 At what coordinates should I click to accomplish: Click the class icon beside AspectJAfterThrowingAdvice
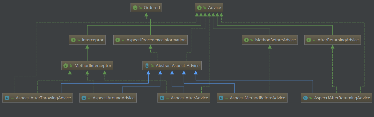tap(7, 98)
